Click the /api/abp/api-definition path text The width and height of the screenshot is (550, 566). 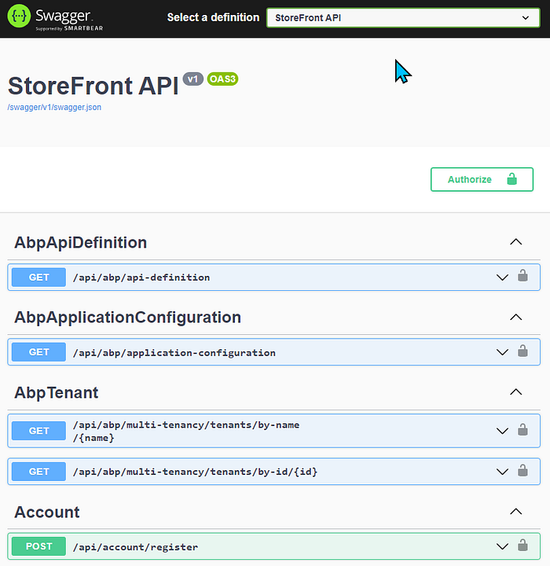[141, 277]
